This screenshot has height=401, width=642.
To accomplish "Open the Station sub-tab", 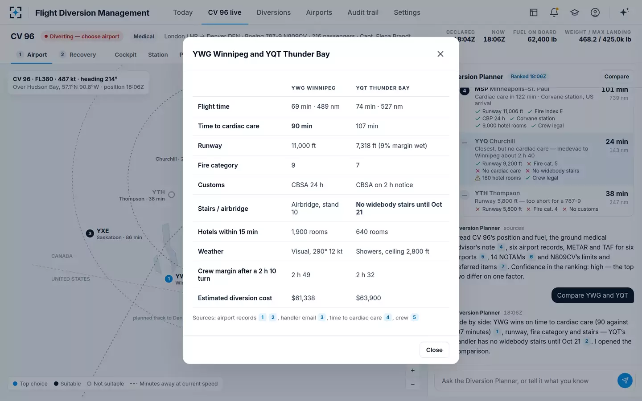I will (x=158, y=55).
